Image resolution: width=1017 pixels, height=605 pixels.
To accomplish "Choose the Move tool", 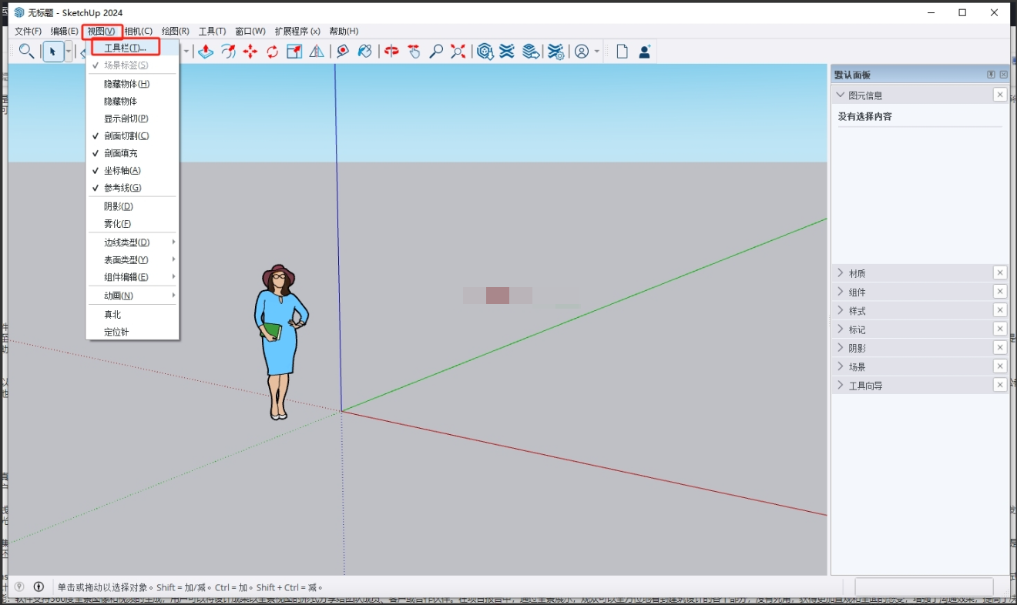I will 250,52.
